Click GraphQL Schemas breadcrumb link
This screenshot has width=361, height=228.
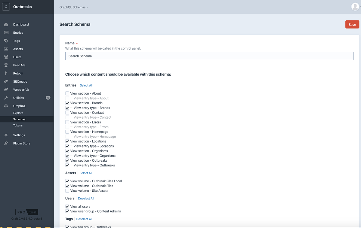(x=73, y=7)
